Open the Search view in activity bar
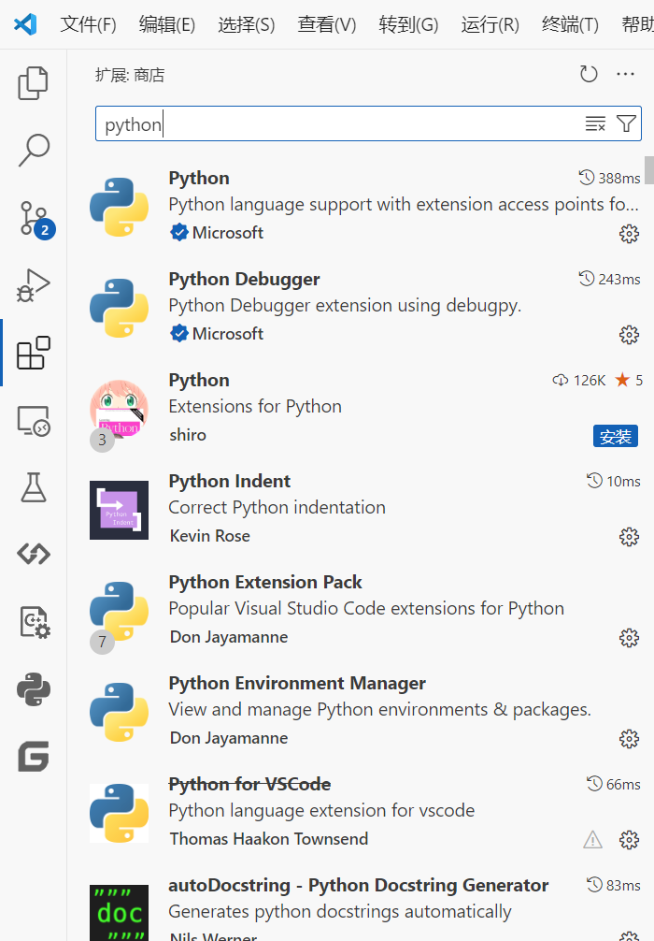 point(34,150)
